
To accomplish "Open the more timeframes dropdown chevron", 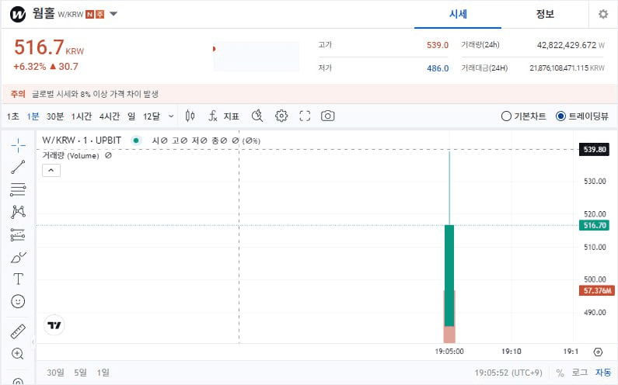I will tap(171, 116).
